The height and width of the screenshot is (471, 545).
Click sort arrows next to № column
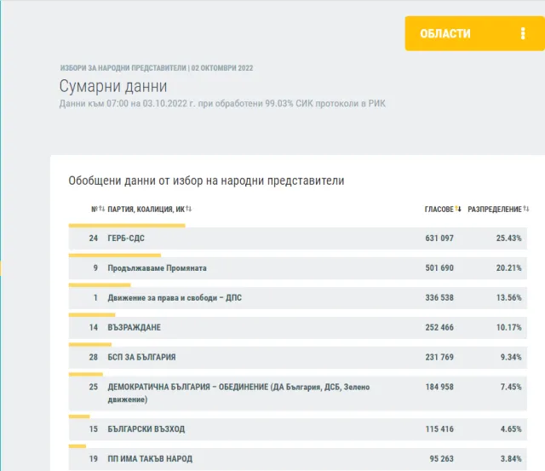pos(102,209)
